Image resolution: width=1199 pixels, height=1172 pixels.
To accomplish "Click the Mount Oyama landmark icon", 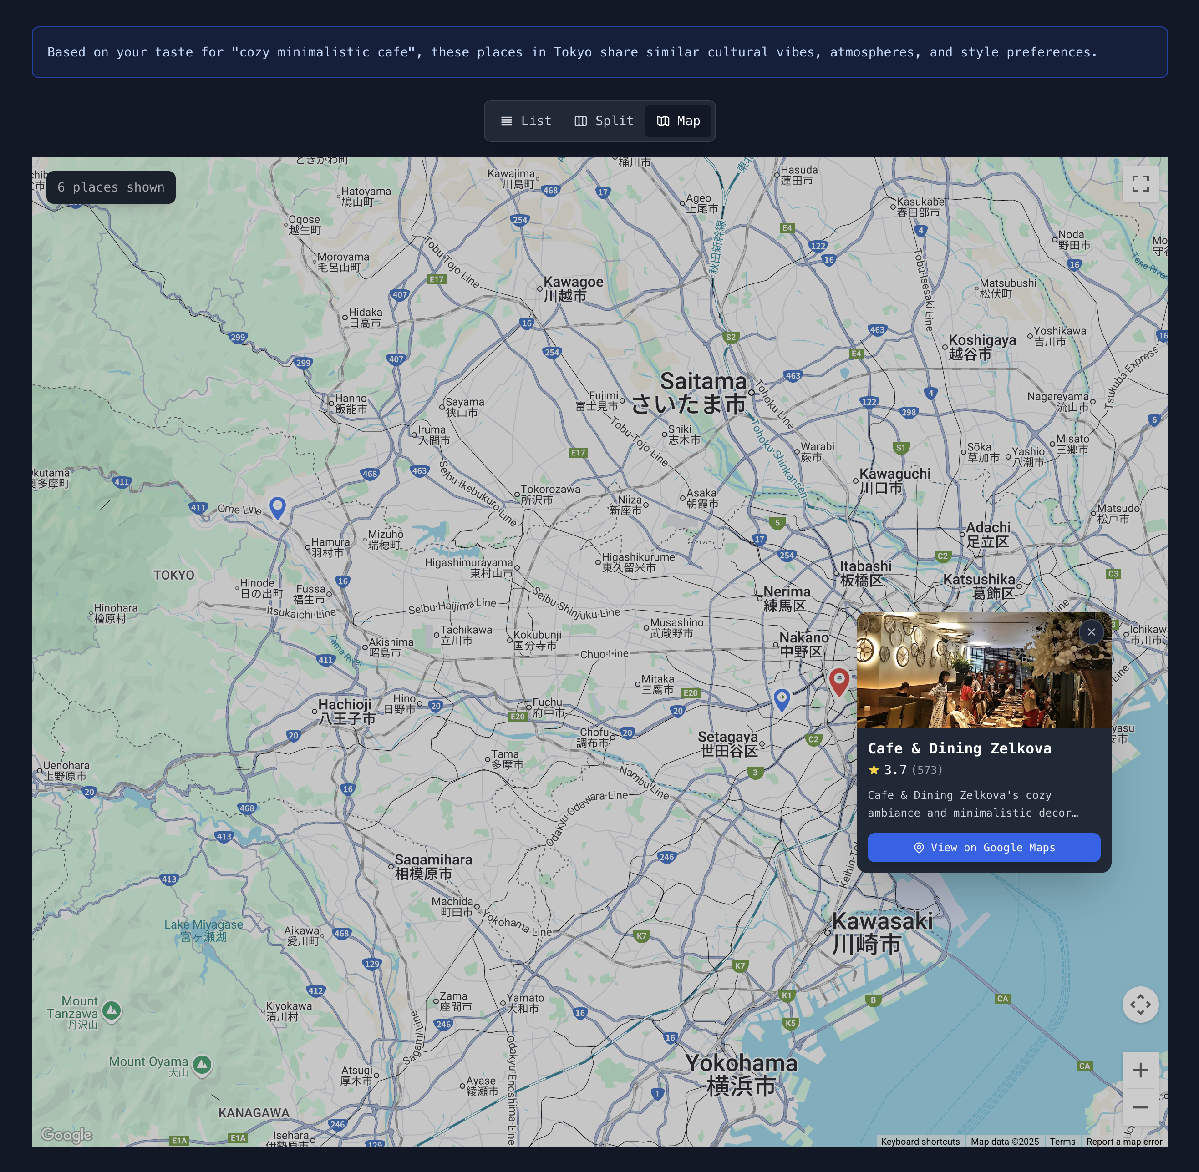I will click(x=202, y=1064).
